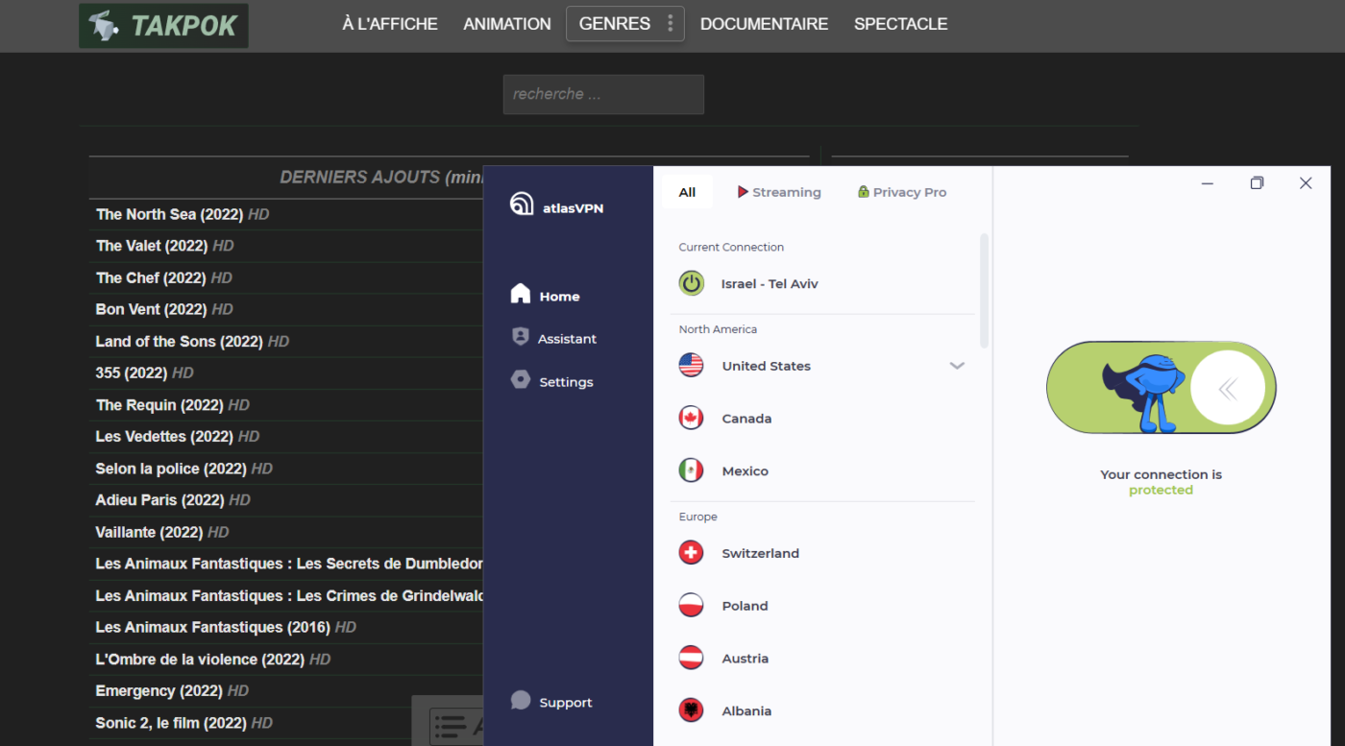Open Land of the Sons (2022) link
Screen dimensions: 1345x746
(x=180, y=341)
